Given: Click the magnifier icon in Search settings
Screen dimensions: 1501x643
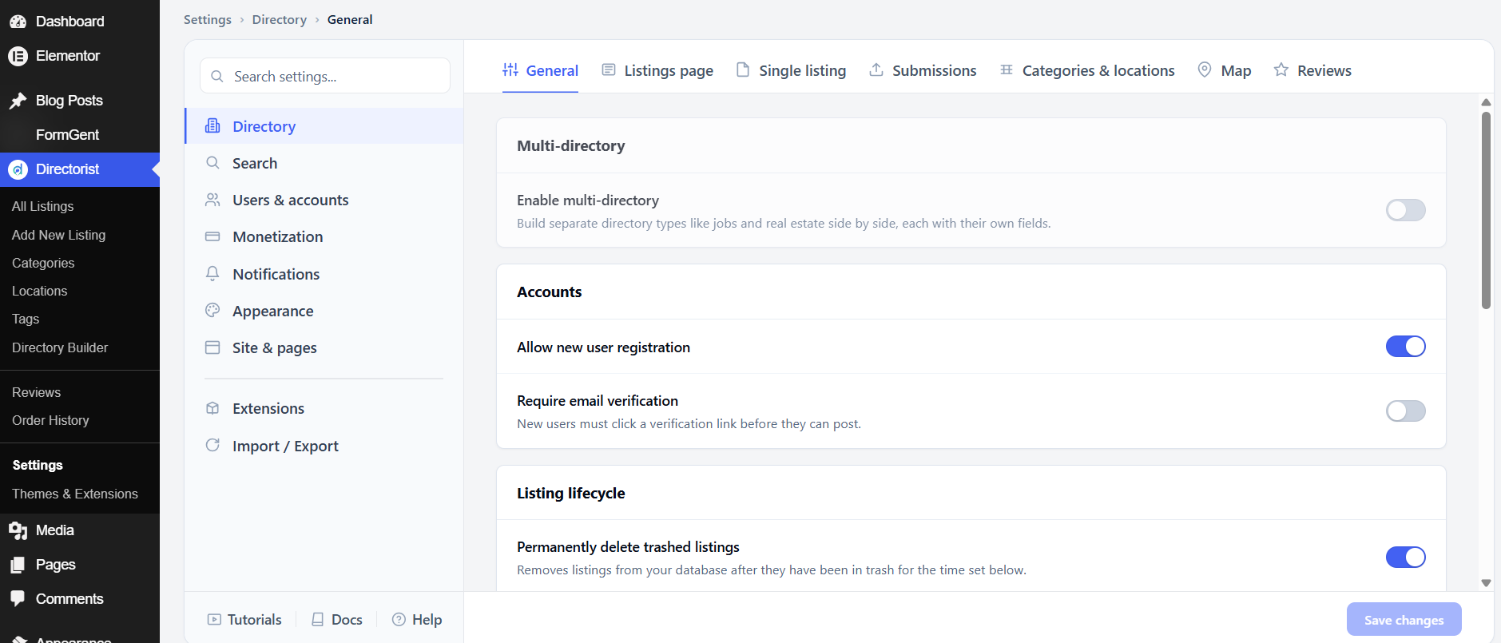Looking at the screenshot, I should 216,77.
